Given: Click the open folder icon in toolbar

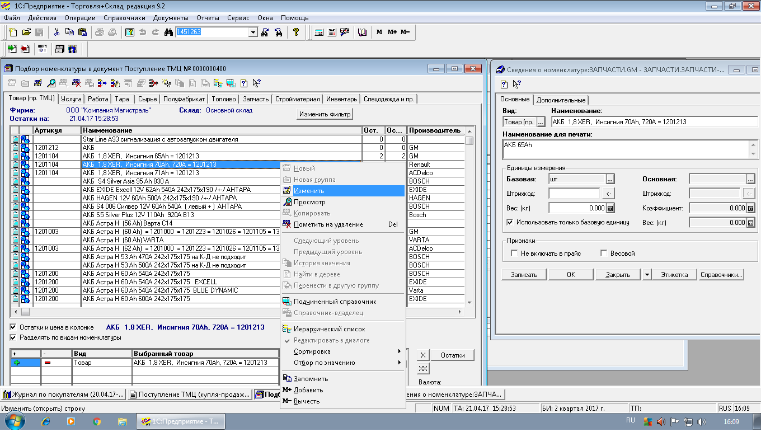Looking at the screenshot, I should pos(26,32).
